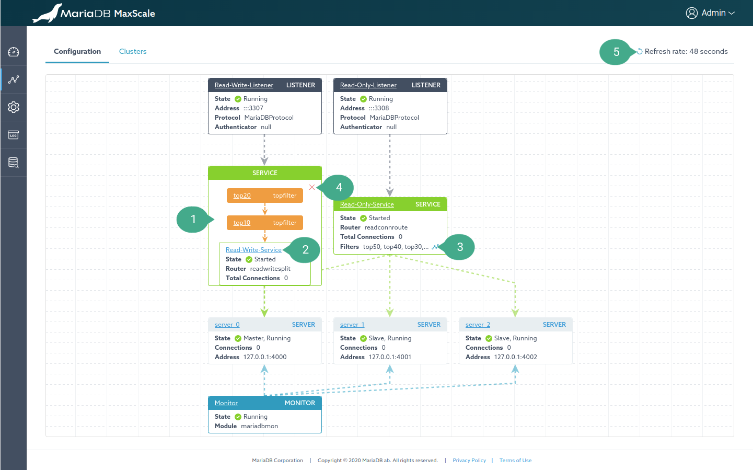The image size is (753, 470).
Task: Expand filters icon on Read-Only-Service
Action: (435, 247)
